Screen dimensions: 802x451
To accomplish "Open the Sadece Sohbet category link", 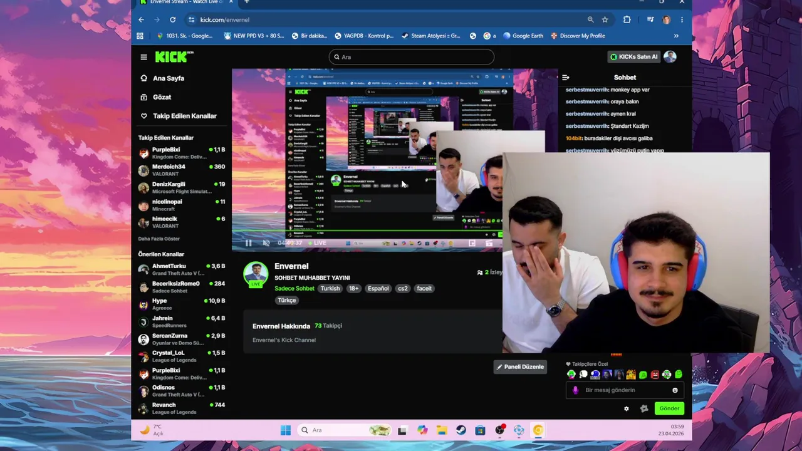I will tap(294, 288).
